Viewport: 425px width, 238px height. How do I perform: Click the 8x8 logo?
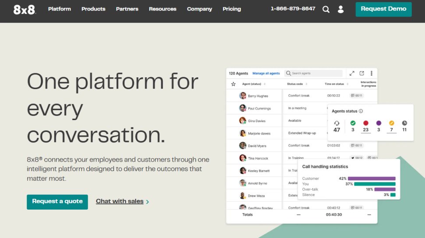point(25,10)
